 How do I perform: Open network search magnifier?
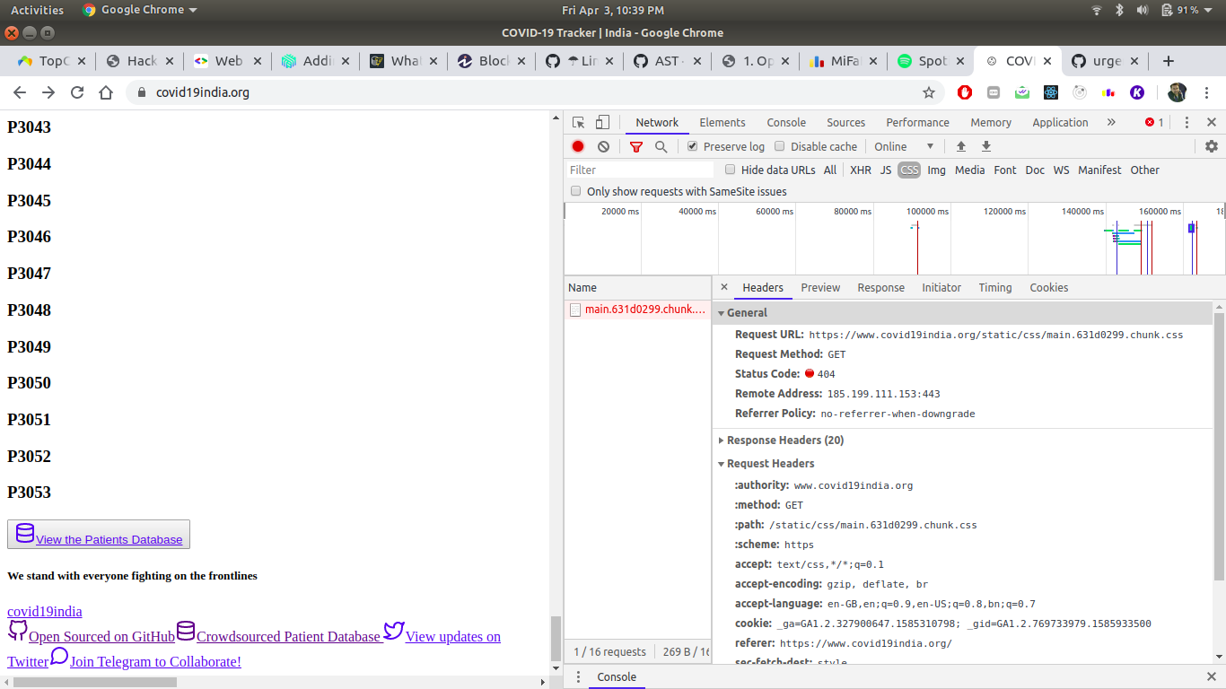pos(661,146)
